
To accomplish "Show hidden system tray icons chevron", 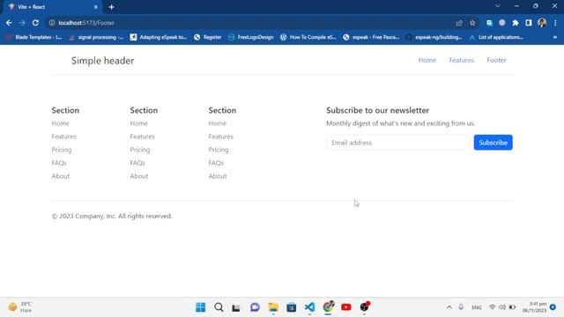I will click(449, 307).
